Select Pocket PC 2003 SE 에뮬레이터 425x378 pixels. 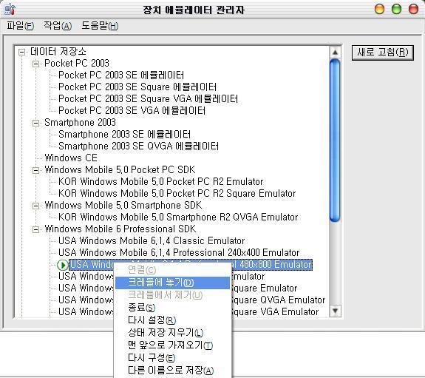pos(121,75)
